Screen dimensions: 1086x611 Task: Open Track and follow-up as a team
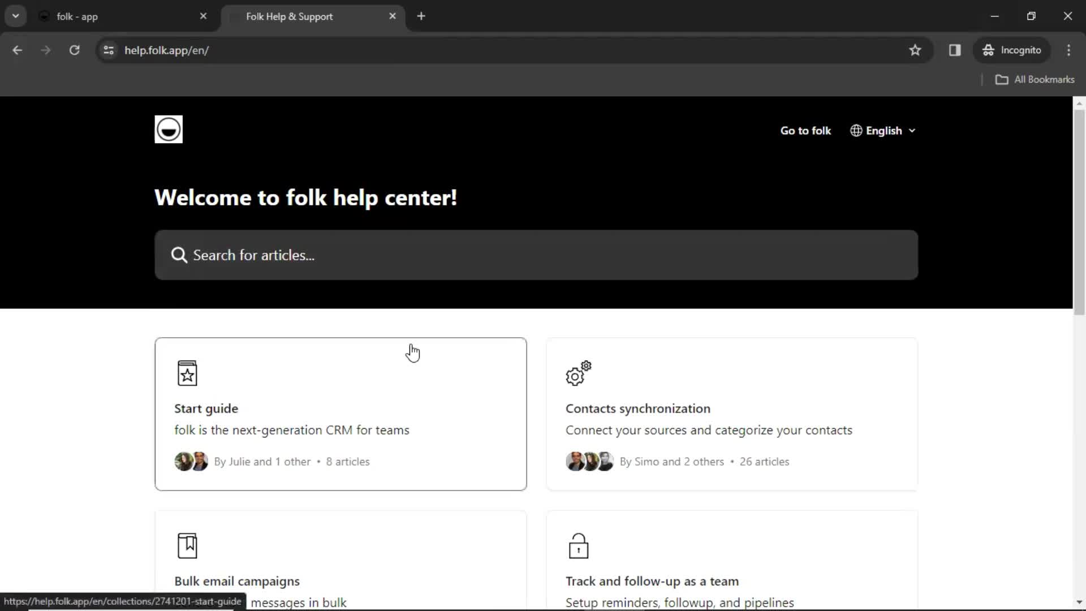(732, 560)
